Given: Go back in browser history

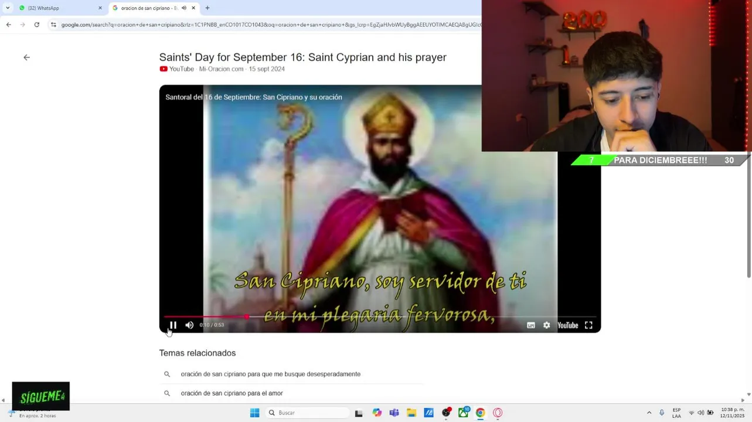Looking at the screenshot, I should [x=8, y=25].
